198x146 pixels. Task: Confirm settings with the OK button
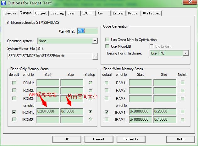[67, 139]
